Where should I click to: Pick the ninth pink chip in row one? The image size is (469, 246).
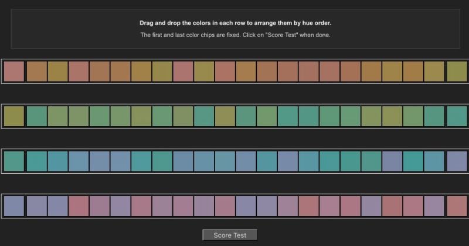183,71
